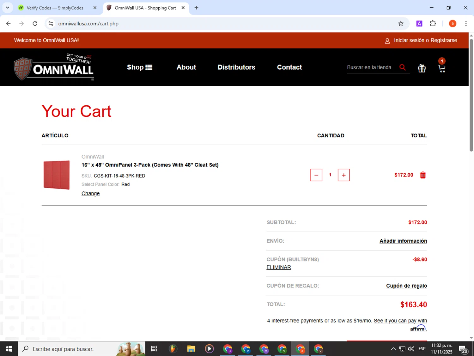
Task: Open the FL Studio fruit taskbar icon
Action: click(x=173, y=349)
